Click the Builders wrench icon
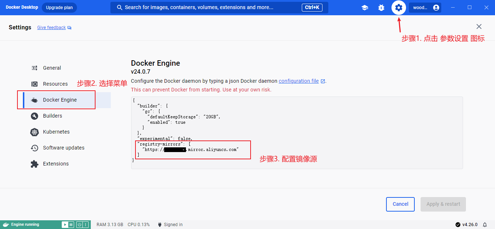Screen dimensions: 495x229 click(x=35, y=116)
